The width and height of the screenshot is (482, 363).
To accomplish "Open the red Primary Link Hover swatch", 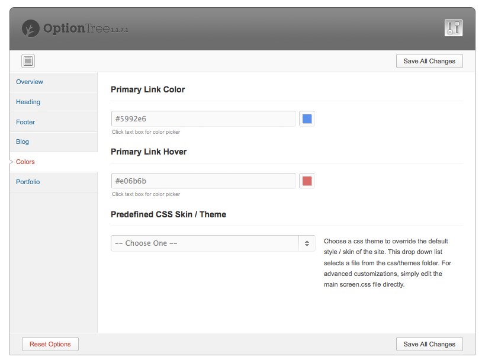I will tap(307, 181).
